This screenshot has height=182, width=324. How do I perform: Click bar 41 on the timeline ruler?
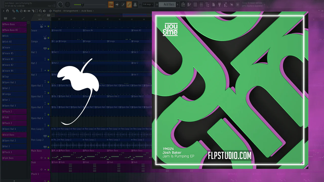(108, 19)
